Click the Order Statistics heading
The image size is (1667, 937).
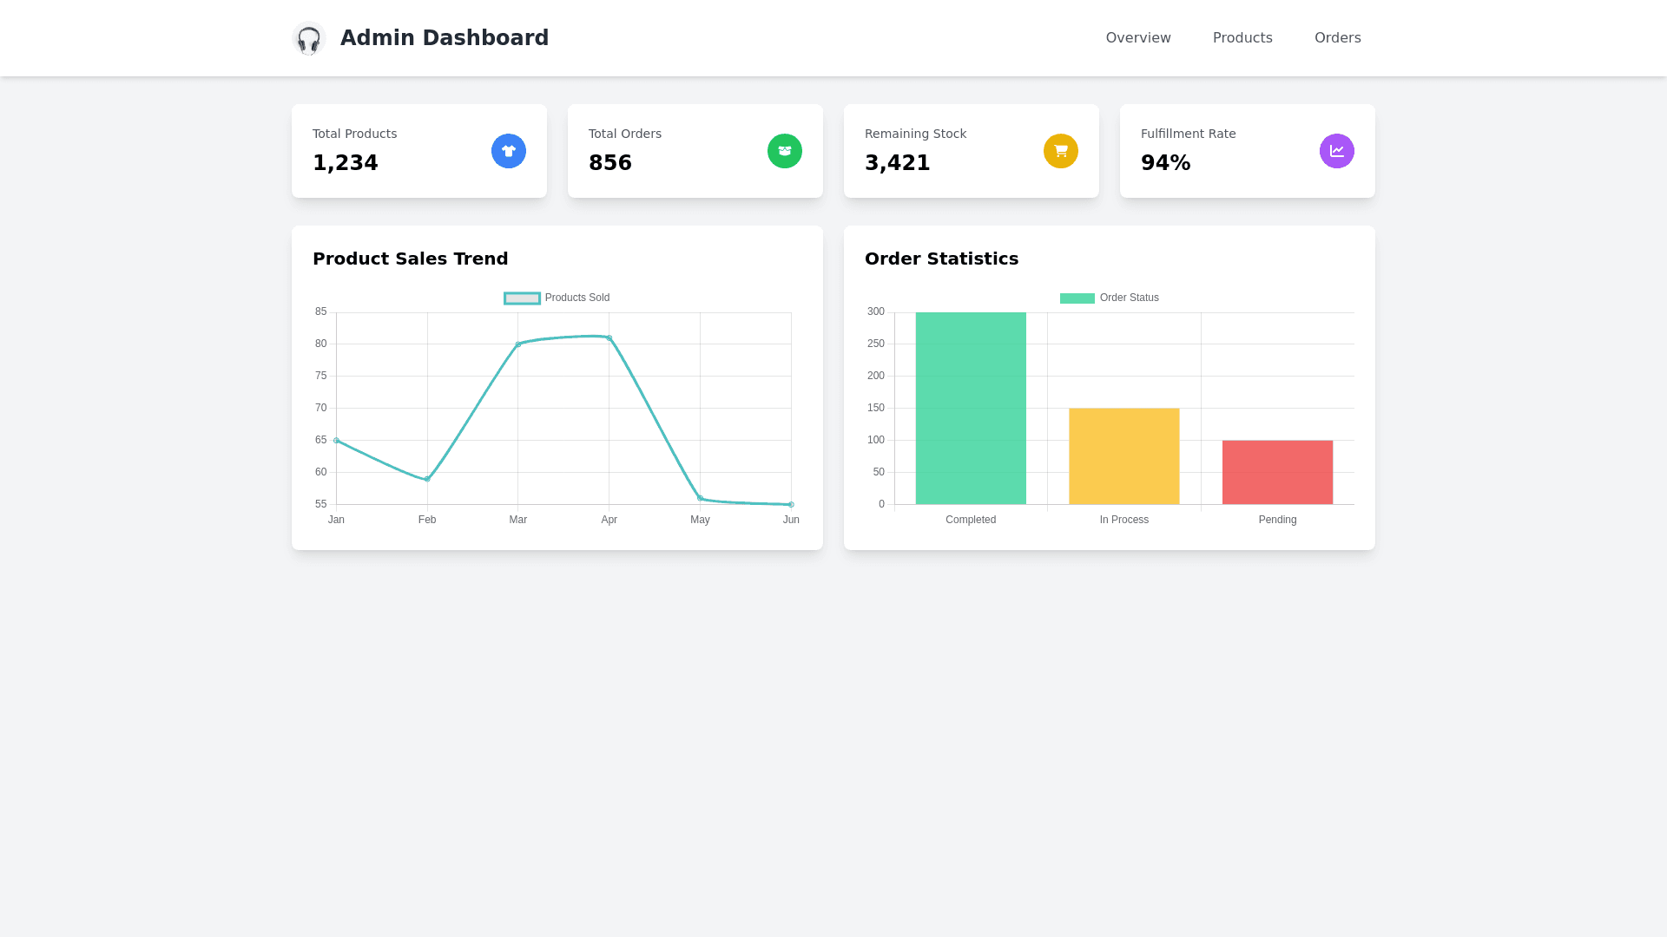click(942, 259)
